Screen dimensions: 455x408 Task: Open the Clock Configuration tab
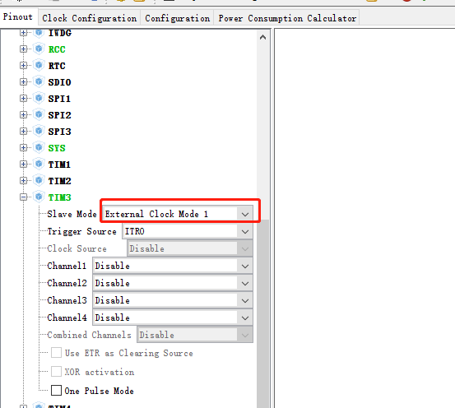pyautogui.click(x=90, y=18)
